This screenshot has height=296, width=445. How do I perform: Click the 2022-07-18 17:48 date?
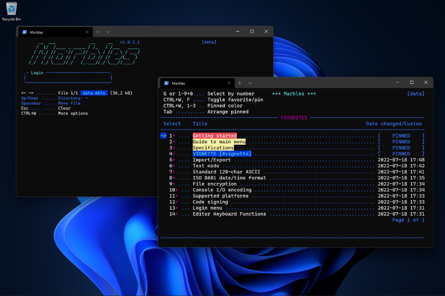[401, 160]
